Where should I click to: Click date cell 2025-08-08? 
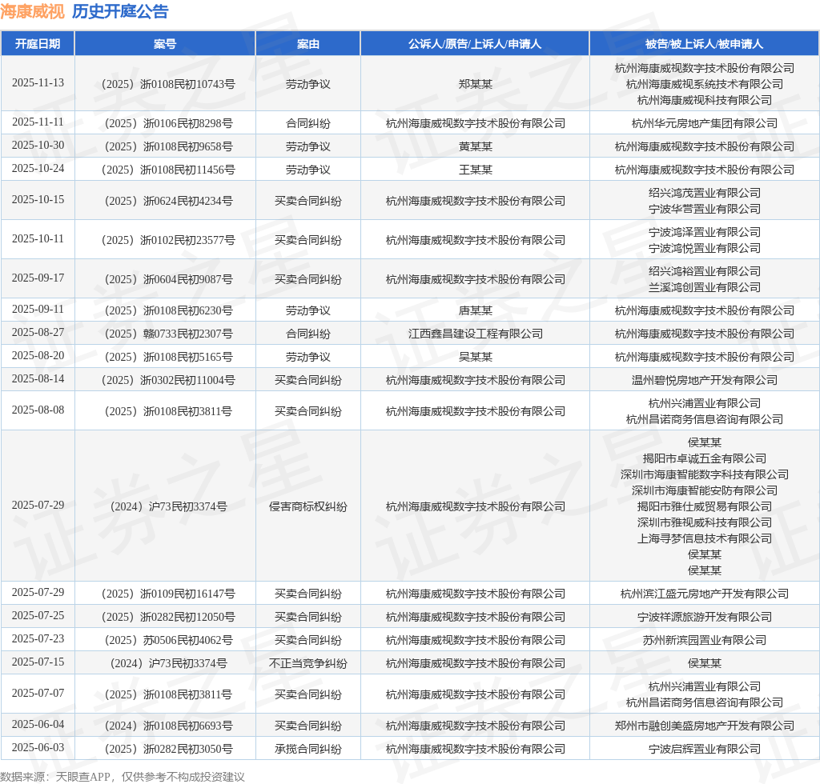38,410
